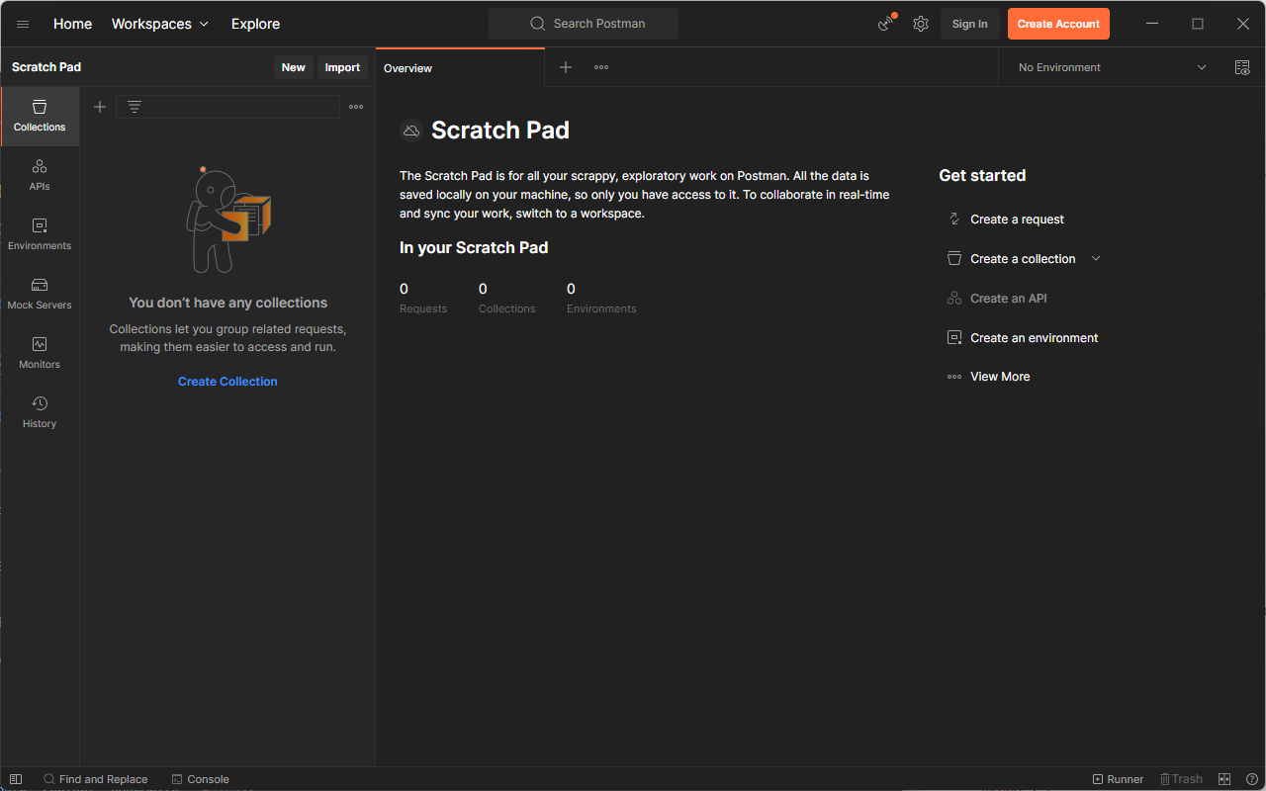Click the plus icon to add collection

100,107
